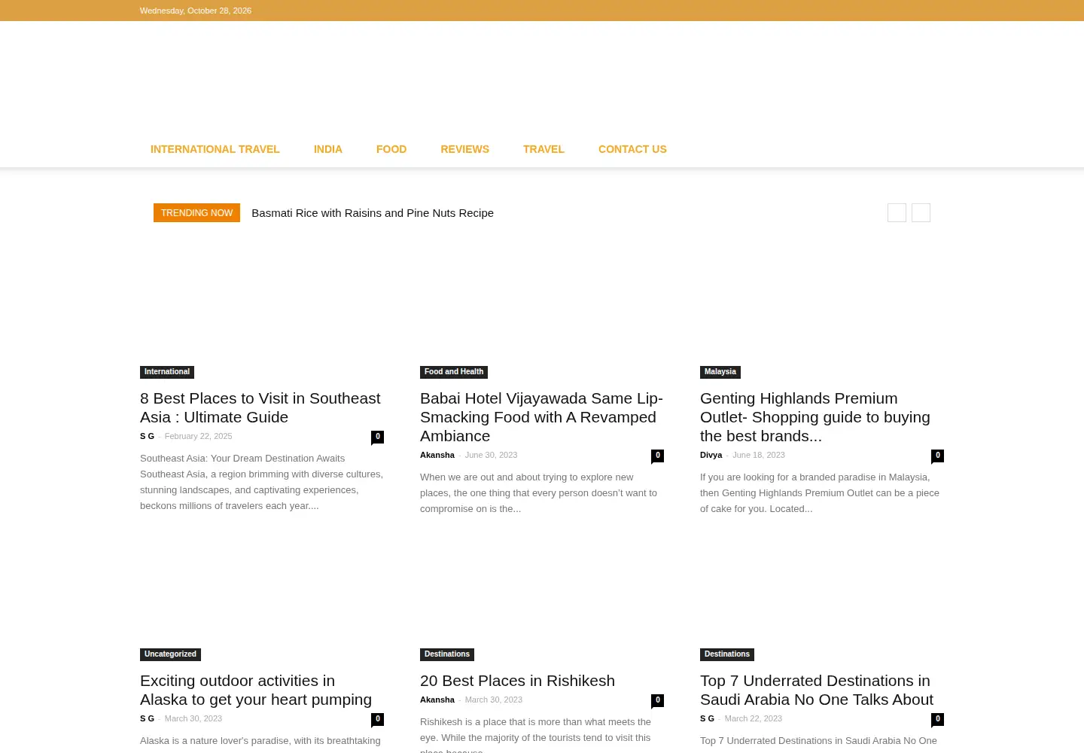The image size is (1084, 753).
Task: Click the Food and Health category tag
Action: (x=454, y=372)
